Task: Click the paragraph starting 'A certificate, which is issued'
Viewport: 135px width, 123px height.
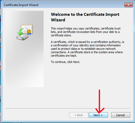Action: click(87, 49)
